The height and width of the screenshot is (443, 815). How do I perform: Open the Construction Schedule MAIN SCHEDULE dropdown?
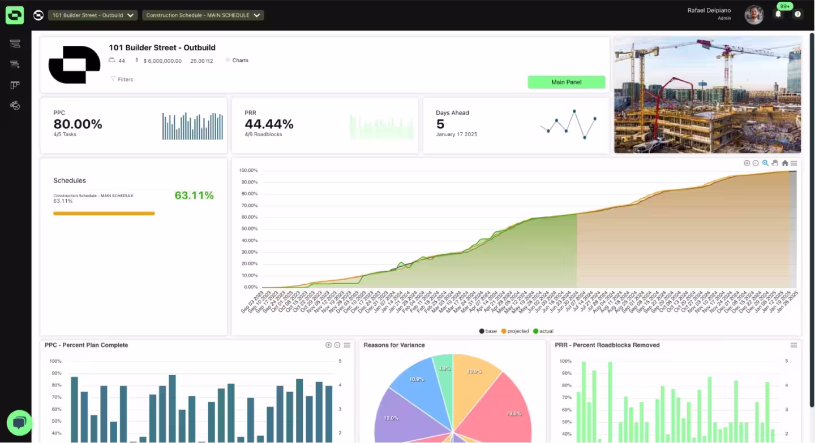click(203, 15)
